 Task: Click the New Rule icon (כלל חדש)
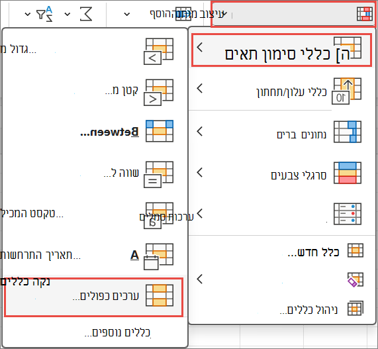click(355, 250)
